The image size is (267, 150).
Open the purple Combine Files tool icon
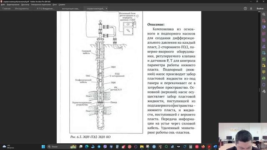pos(264,27)
